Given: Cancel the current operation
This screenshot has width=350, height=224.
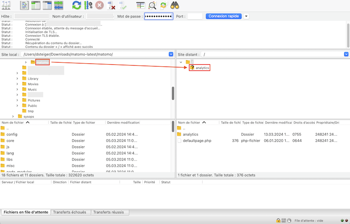Looking at the screenshot, I should (100, 5).
